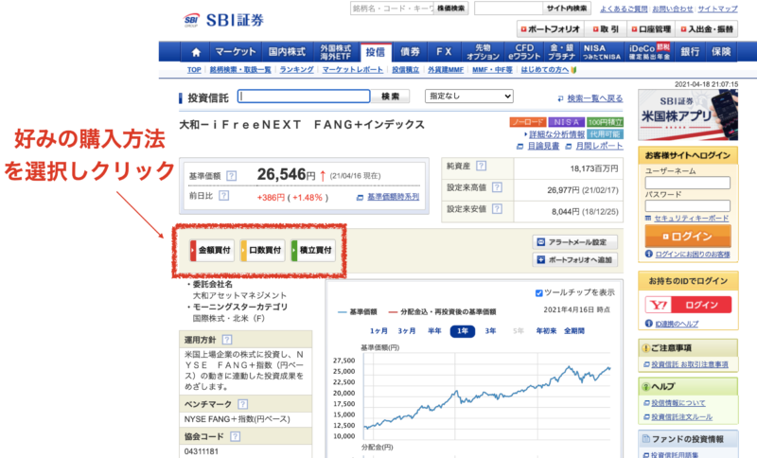Click the 口数買付 button
Screen dimensions: 757x458
[x=263, y=250]
